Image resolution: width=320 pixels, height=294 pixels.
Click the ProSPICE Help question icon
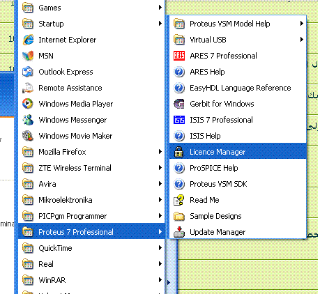click(179, 168)
